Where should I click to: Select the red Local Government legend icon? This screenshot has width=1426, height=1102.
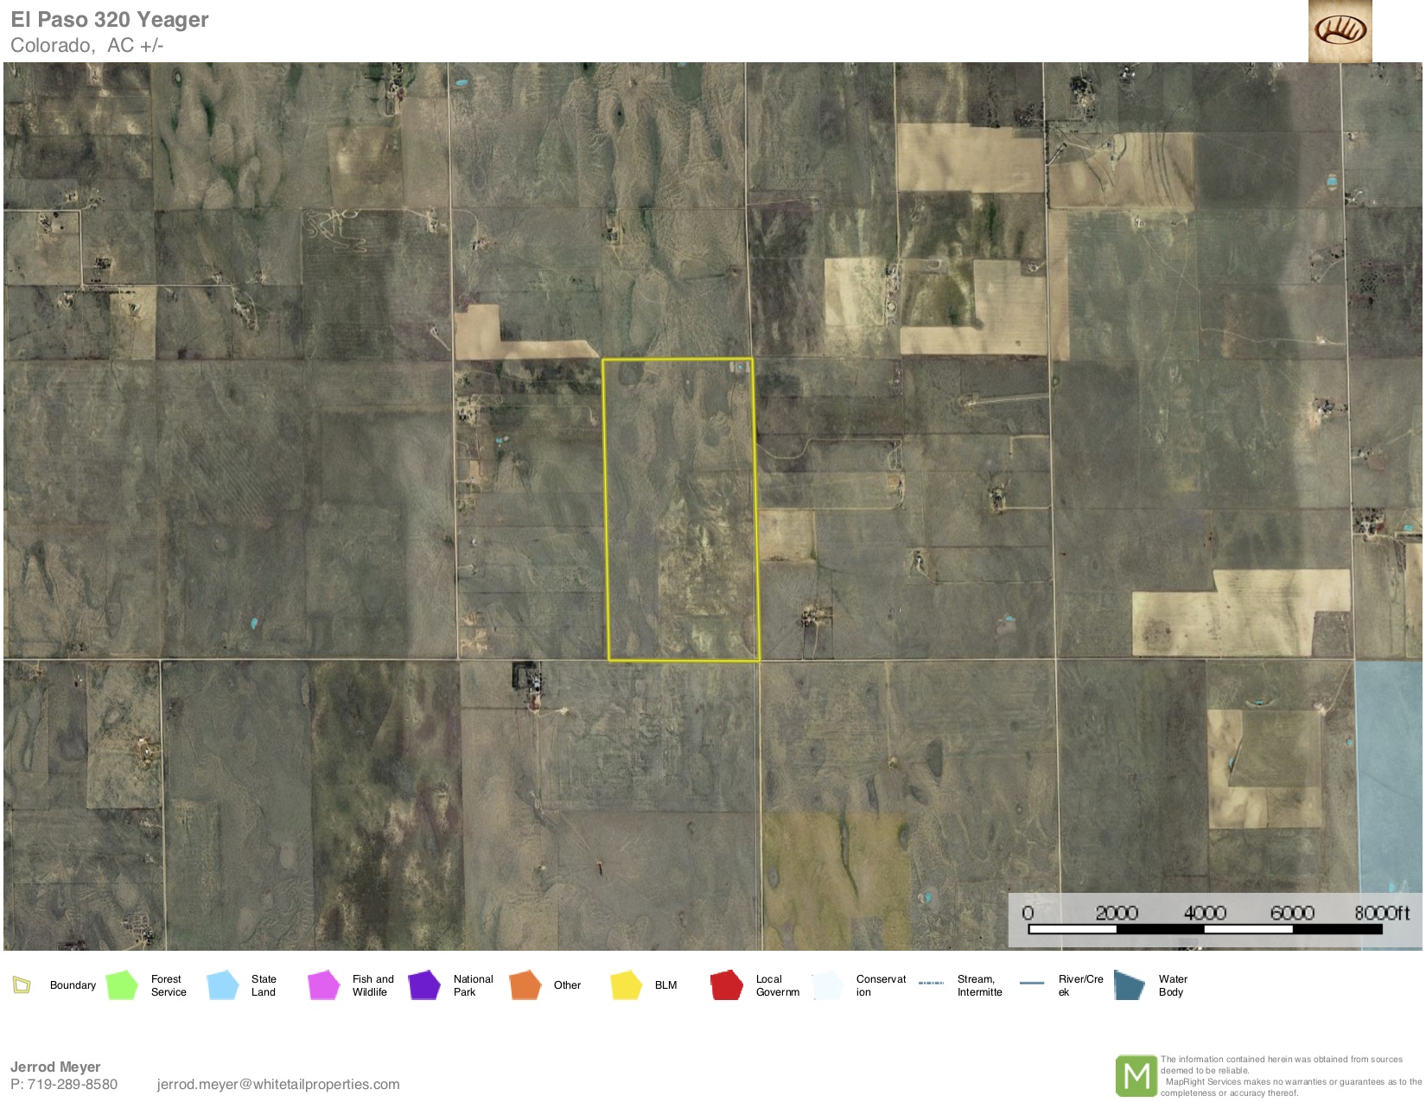pyautogui.click(x=726, y=984)
